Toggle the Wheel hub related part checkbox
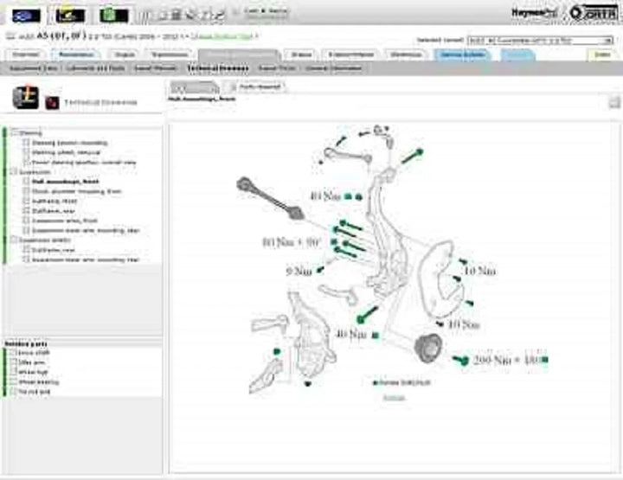This screenshot has width=623, height=480. click(14, 373)
